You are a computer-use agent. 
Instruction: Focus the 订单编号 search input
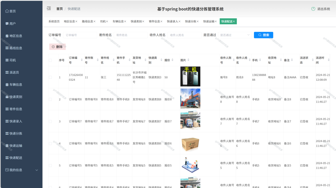click(x=80, y=35)
